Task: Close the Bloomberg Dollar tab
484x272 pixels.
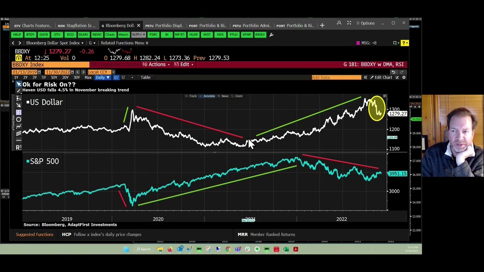Action: point(138,25)
